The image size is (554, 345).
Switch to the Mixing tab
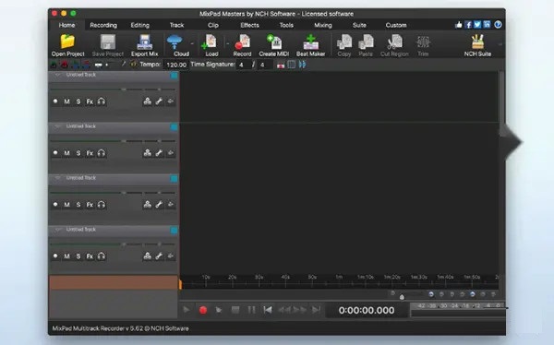point(323,25)
